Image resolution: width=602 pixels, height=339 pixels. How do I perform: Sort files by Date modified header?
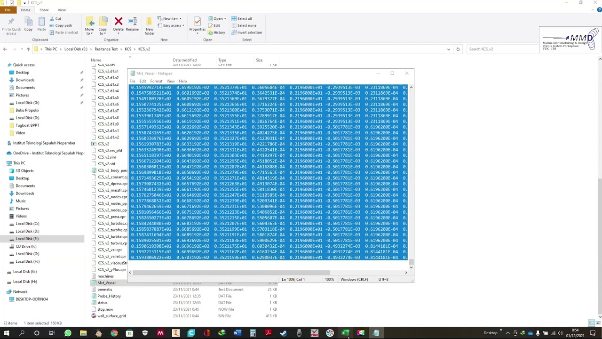(185, 60)
